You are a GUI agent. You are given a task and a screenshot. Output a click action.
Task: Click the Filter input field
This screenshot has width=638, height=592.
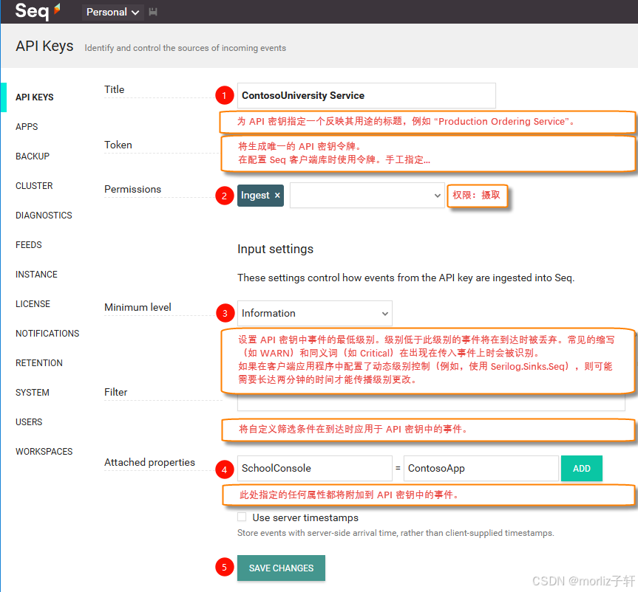(431, 402)
